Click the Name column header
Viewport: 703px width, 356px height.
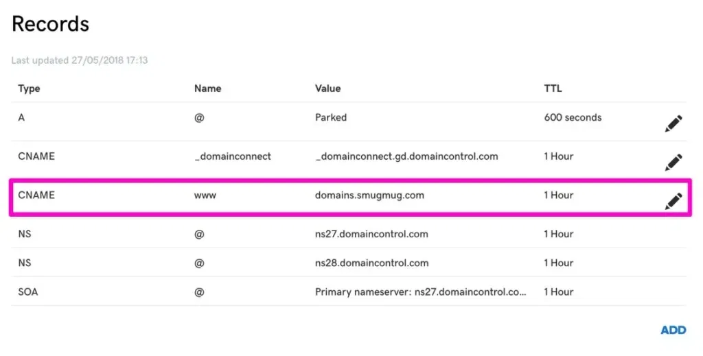(207, 88)
